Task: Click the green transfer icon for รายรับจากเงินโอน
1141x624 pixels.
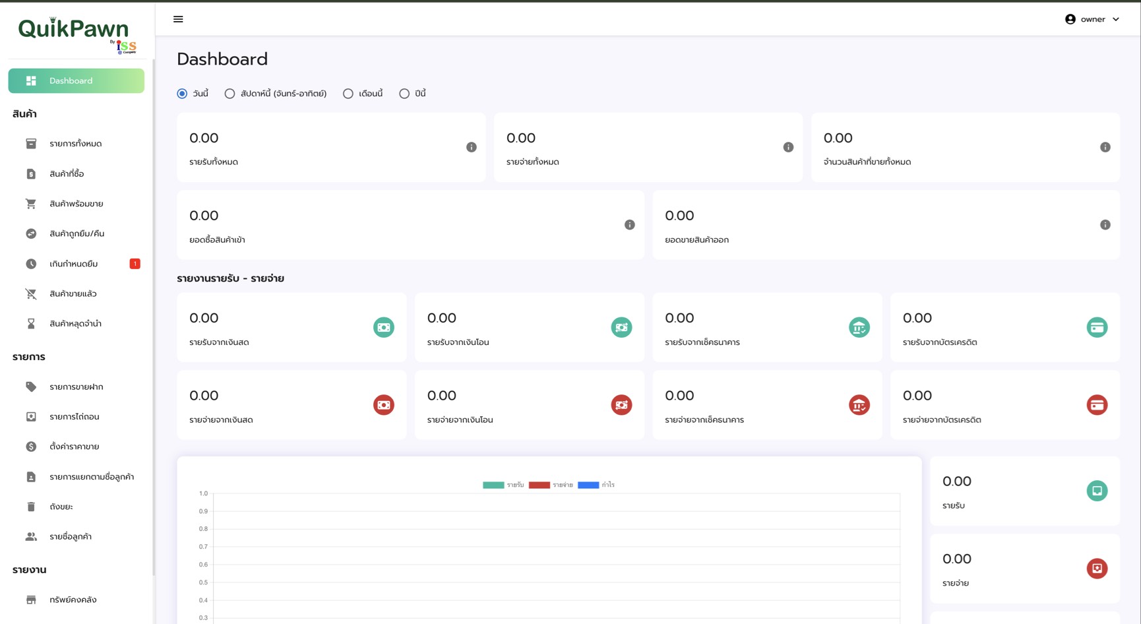Action: point(621,327)
